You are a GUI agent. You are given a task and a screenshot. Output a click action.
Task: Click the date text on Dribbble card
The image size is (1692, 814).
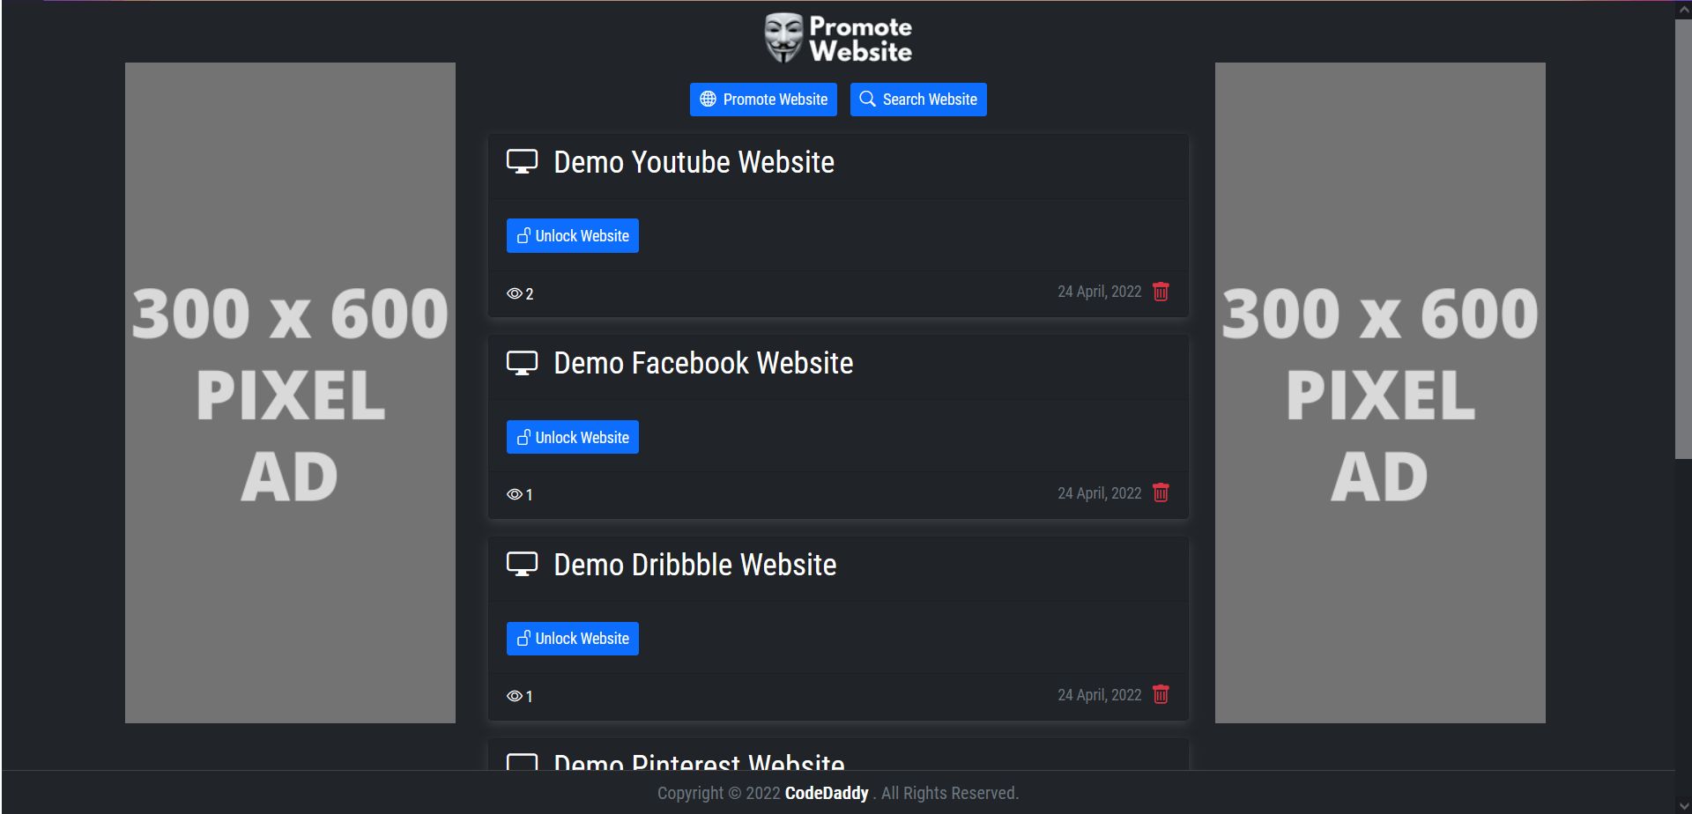(1099, 695)
